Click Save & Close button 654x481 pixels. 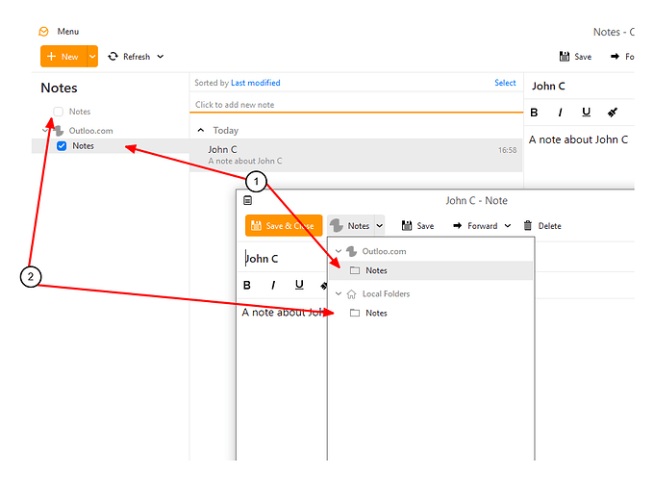tap(284, 226)
